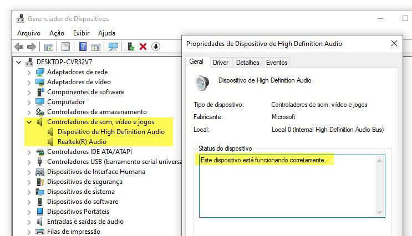Click Filas de impressão printer icon
This screenshot has width=412, height=236.
click(40, 232)
